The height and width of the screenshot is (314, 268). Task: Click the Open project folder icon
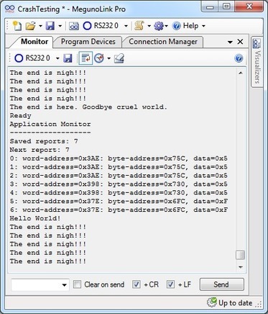30,26
